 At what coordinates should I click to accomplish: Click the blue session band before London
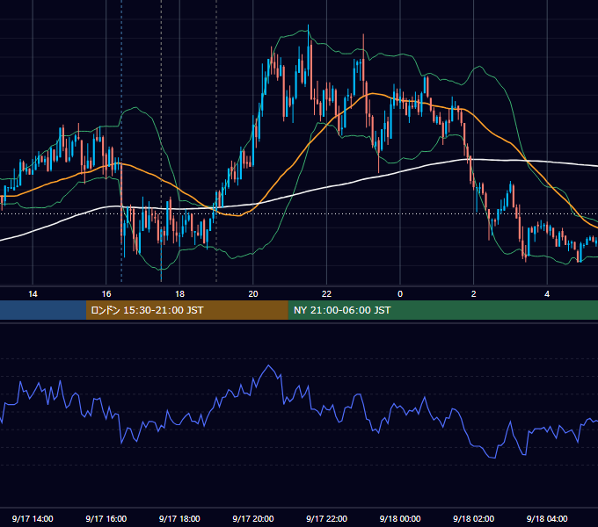coord(43,310)
